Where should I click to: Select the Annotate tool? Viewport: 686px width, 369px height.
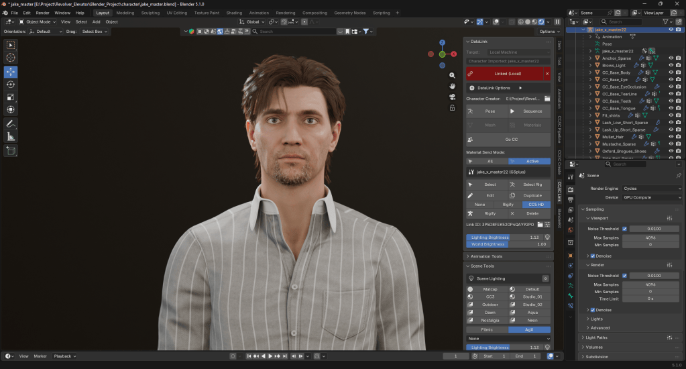pyautogui.click(x=11, y=124)
